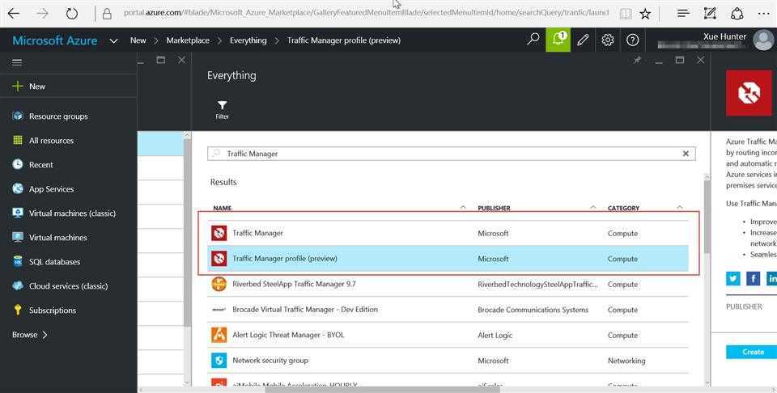This screenshot has width=777, height=393.
Task: Make a web note pen icon
Action: click(x=710, y=14)
